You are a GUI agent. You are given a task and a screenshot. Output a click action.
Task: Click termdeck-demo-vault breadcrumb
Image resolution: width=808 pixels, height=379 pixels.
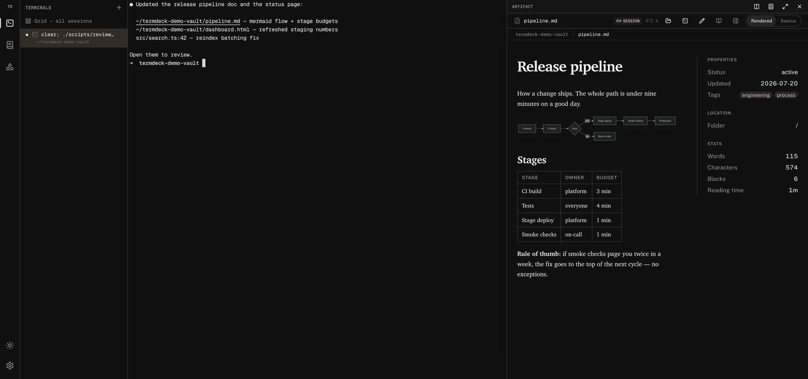pyautogui.click(x=542, y=34)
